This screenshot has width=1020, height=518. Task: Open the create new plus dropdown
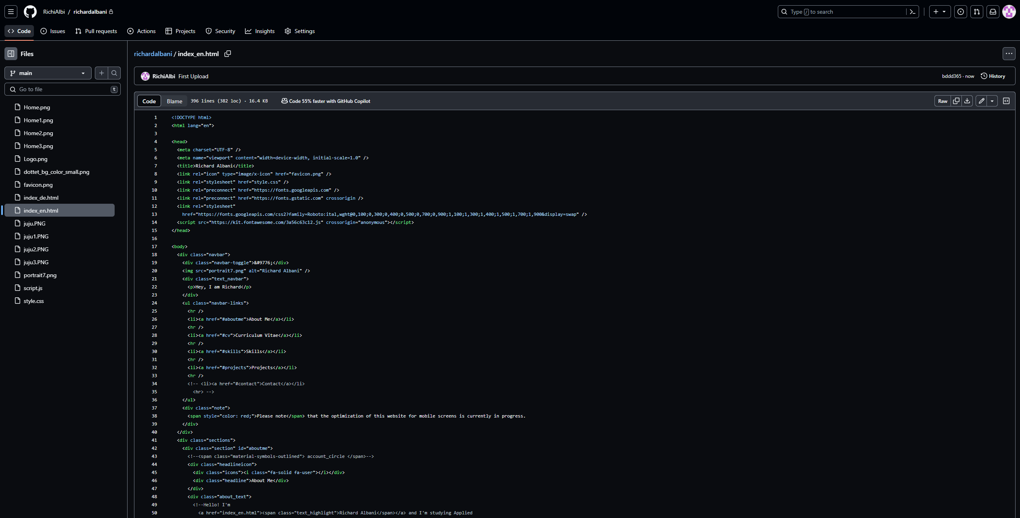940,12
